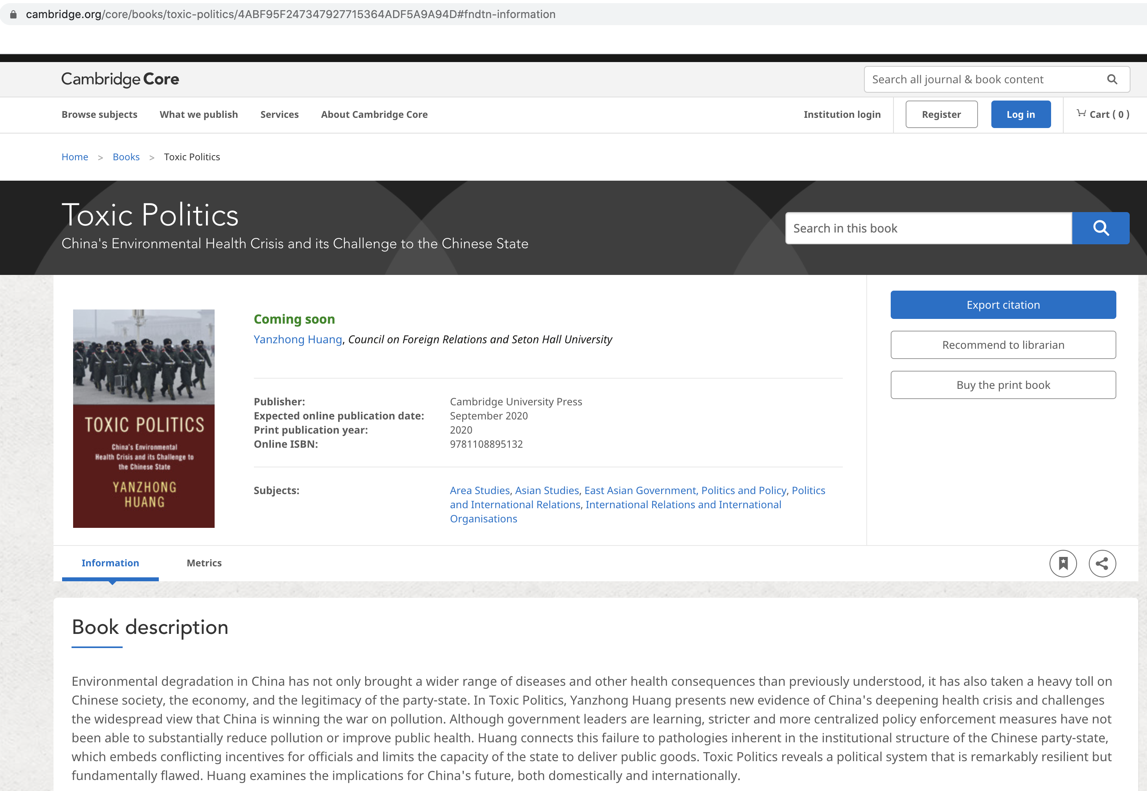Open the shopping Cart (0) link
The width and height of the screenshot is (1147, 791).
coord(1103,115)
